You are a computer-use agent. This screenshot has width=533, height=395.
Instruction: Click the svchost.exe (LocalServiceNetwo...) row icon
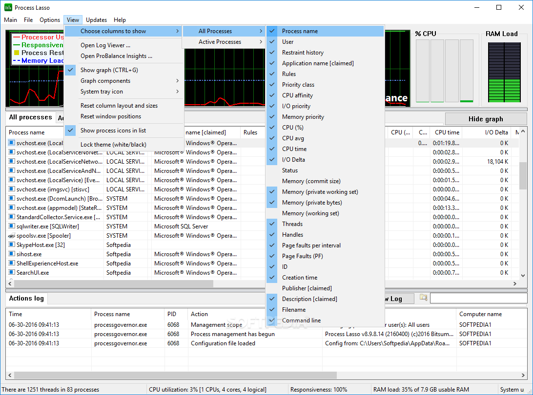(x=12, y=161)
